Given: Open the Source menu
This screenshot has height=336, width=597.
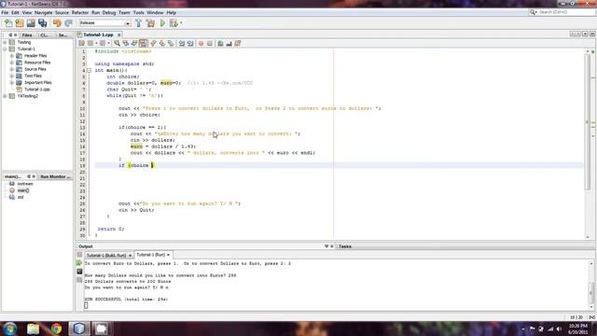Looking at the screenshot, I should pos(62,12).
